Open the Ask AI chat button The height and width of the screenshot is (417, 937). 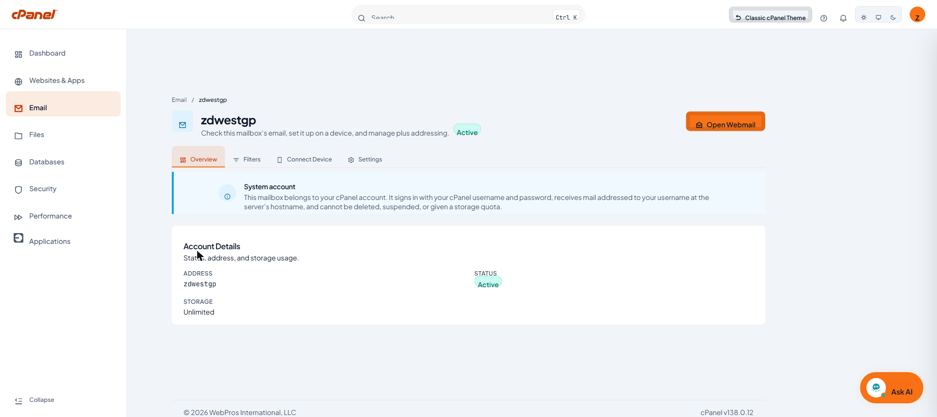click(891, 388)
